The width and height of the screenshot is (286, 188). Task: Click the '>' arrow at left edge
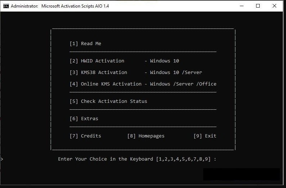[x=2, y=159]
